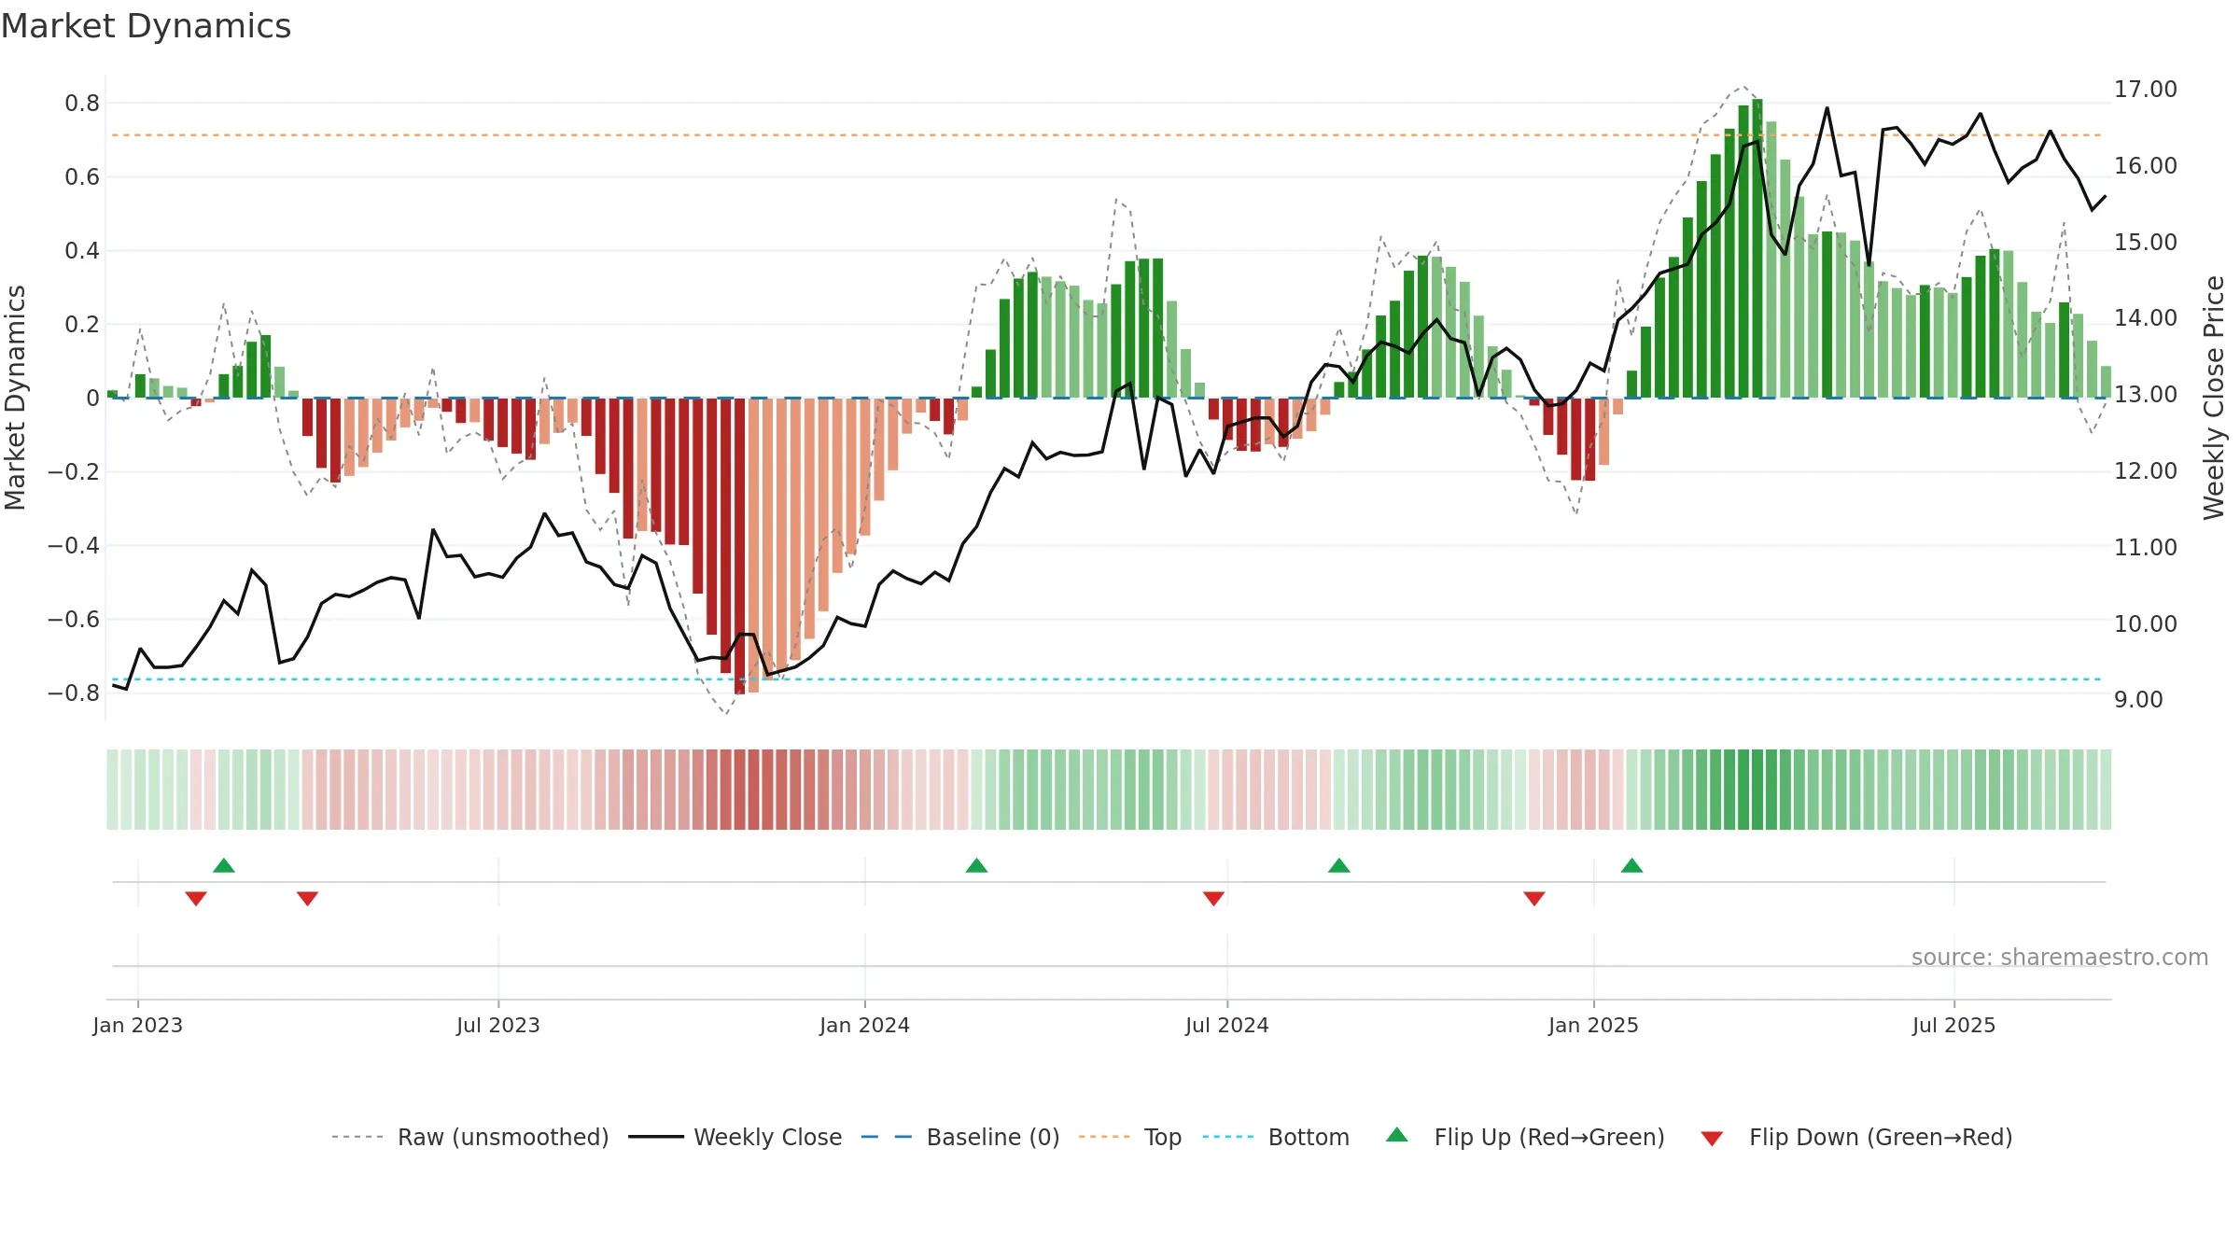Click the Jan 2025 x-axis label
Image resolution: width=2240 pixels, height=1260 pixels.
[1594, 1025]
